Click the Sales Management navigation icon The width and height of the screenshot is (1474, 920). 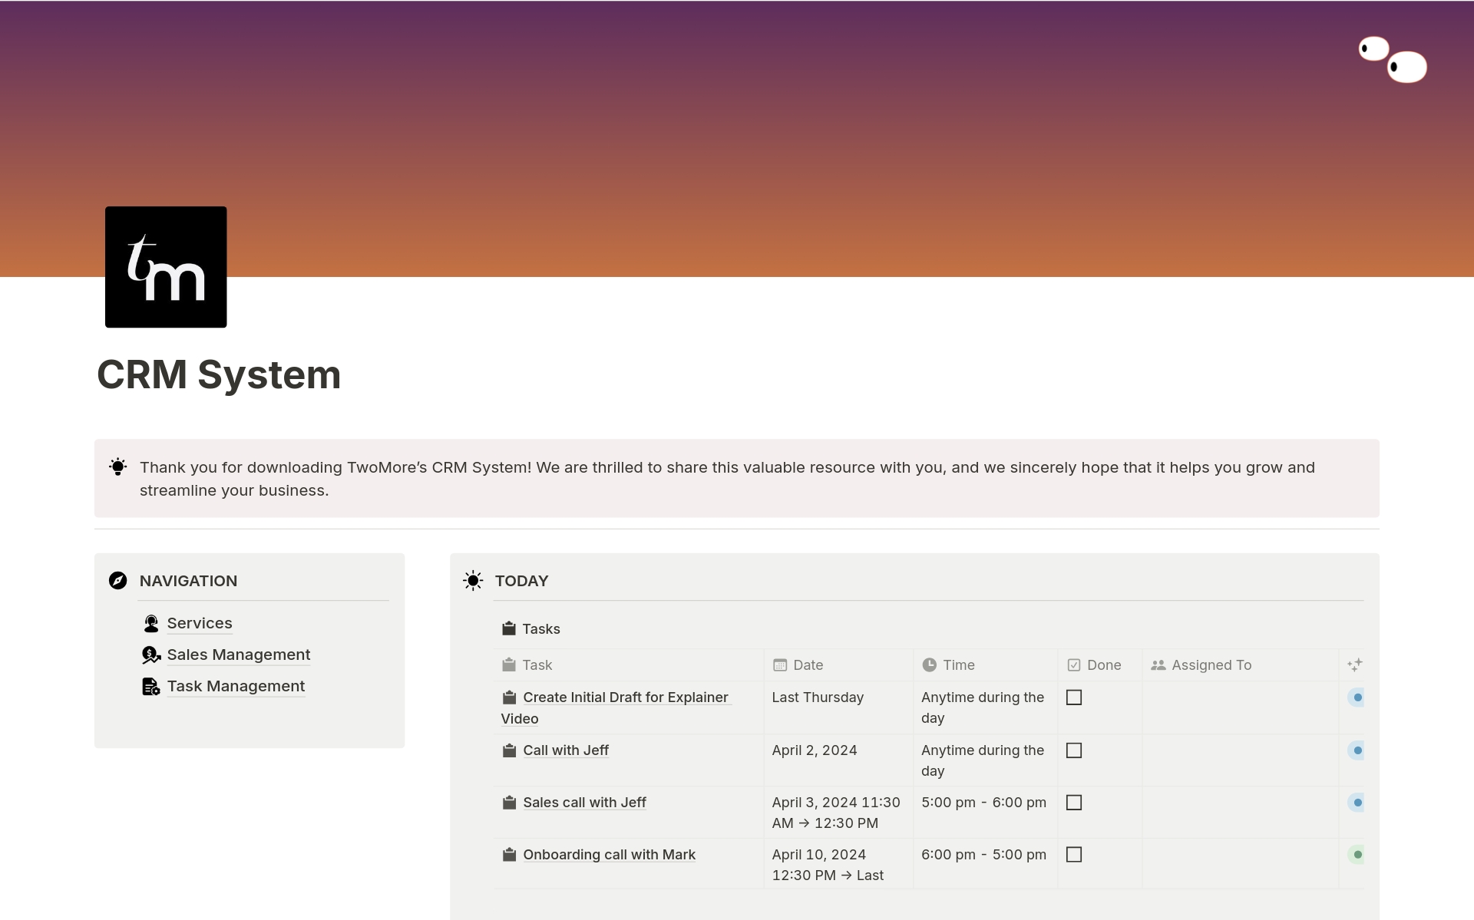pos(150,655)
